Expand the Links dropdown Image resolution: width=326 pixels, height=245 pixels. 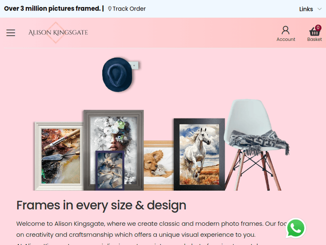tap(310, 9)
